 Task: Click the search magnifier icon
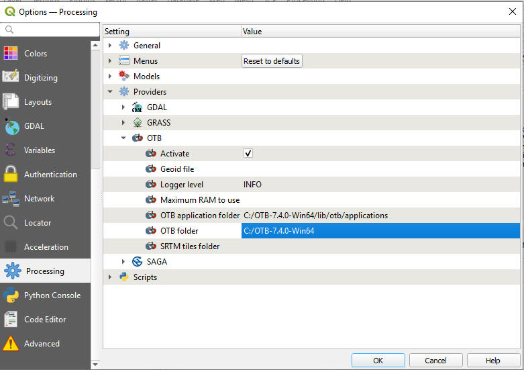pos(9,30)
